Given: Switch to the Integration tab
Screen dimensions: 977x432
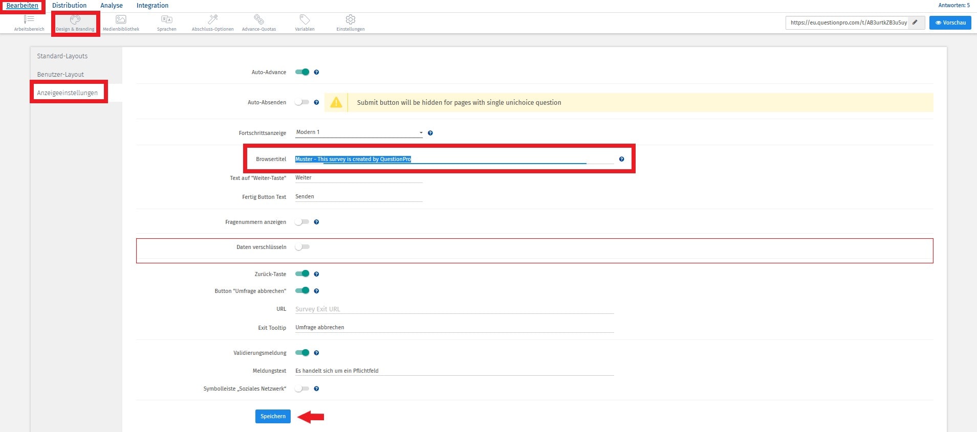Looking at the screenshot, I should [x=153, y=6].
